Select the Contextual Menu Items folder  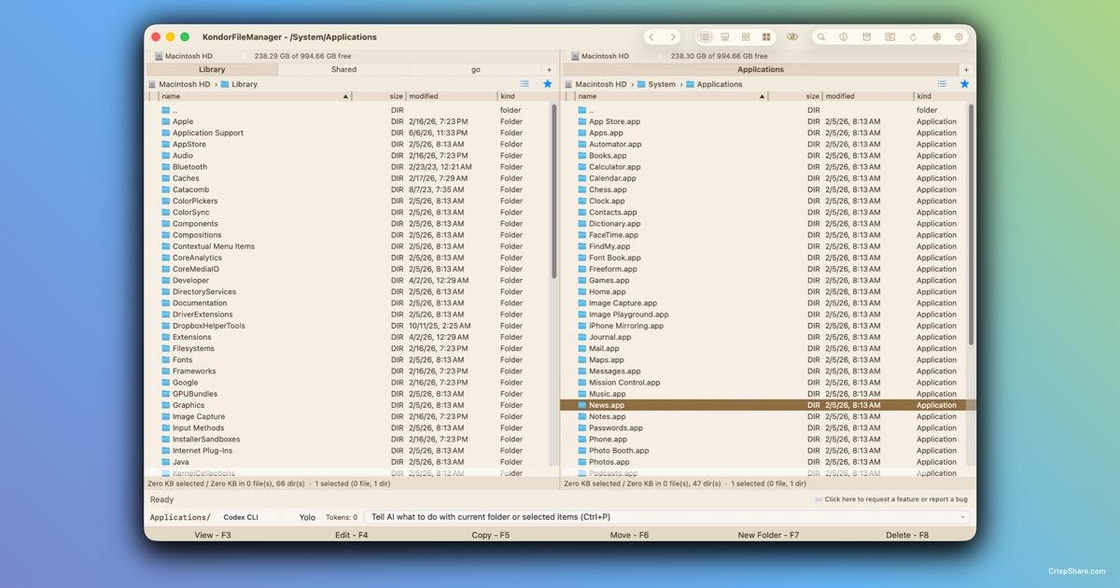[349, 246]
